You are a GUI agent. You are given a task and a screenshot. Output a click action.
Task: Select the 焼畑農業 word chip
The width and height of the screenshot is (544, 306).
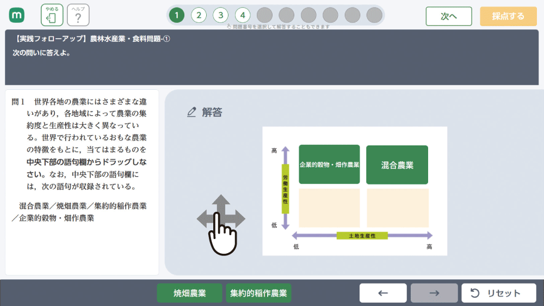189,293
